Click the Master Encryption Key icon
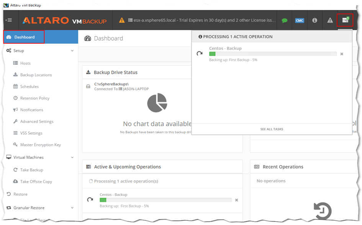Screen dimensions: 362x225 [15, 145]
